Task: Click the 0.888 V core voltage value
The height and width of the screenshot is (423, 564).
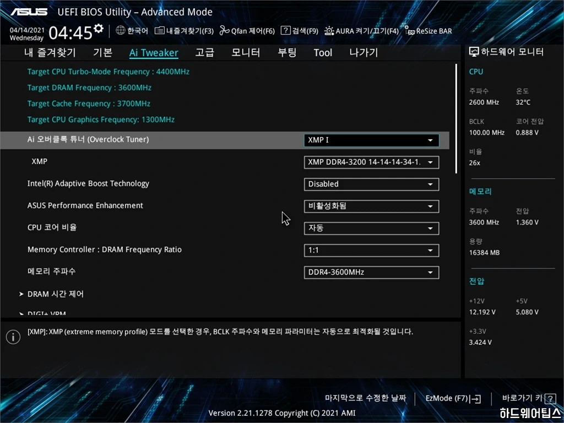Action: tap(527, 132)
